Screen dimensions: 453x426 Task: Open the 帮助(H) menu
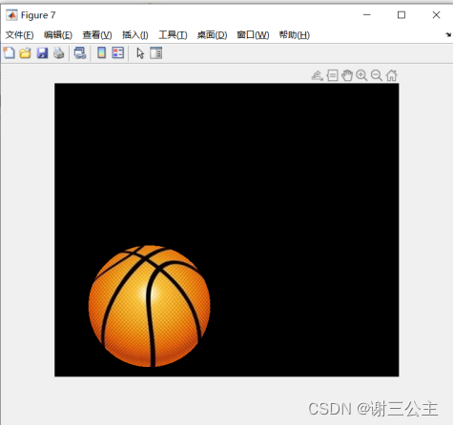(295, 35)
